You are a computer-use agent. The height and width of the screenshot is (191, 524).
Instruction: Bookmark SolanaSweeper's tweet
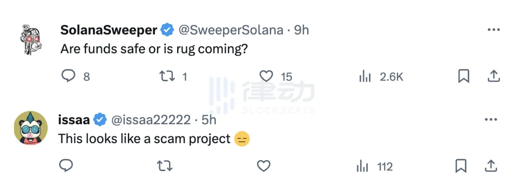tap(464, 76)
